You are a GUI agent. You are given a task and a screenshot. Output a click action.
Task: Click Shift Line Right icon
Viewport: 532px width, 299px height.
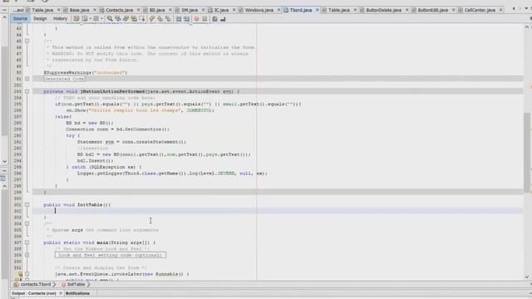(186, 19)
